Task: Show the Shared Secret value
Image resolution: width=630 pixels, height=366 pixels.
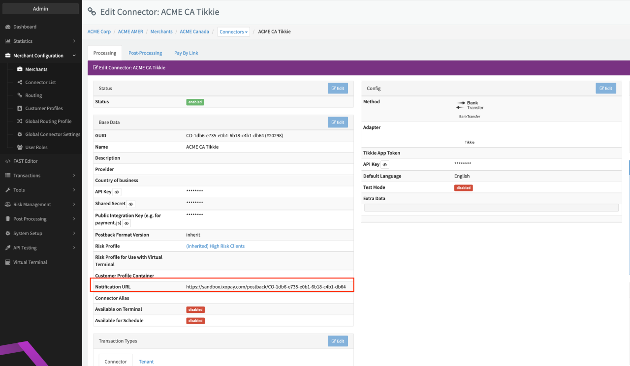Action: 131,204
